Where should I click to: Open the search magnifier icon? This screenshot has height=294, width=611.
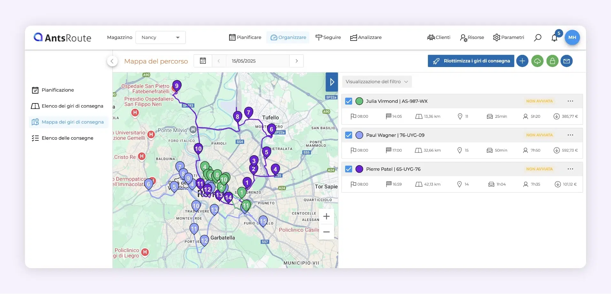coord(538,38)
